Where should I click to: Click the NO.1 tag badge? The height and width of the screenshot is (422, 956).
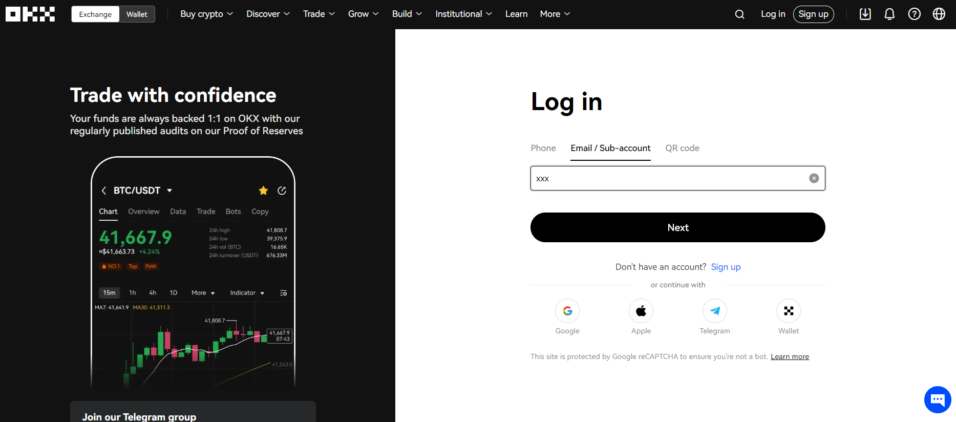[111, 266]
